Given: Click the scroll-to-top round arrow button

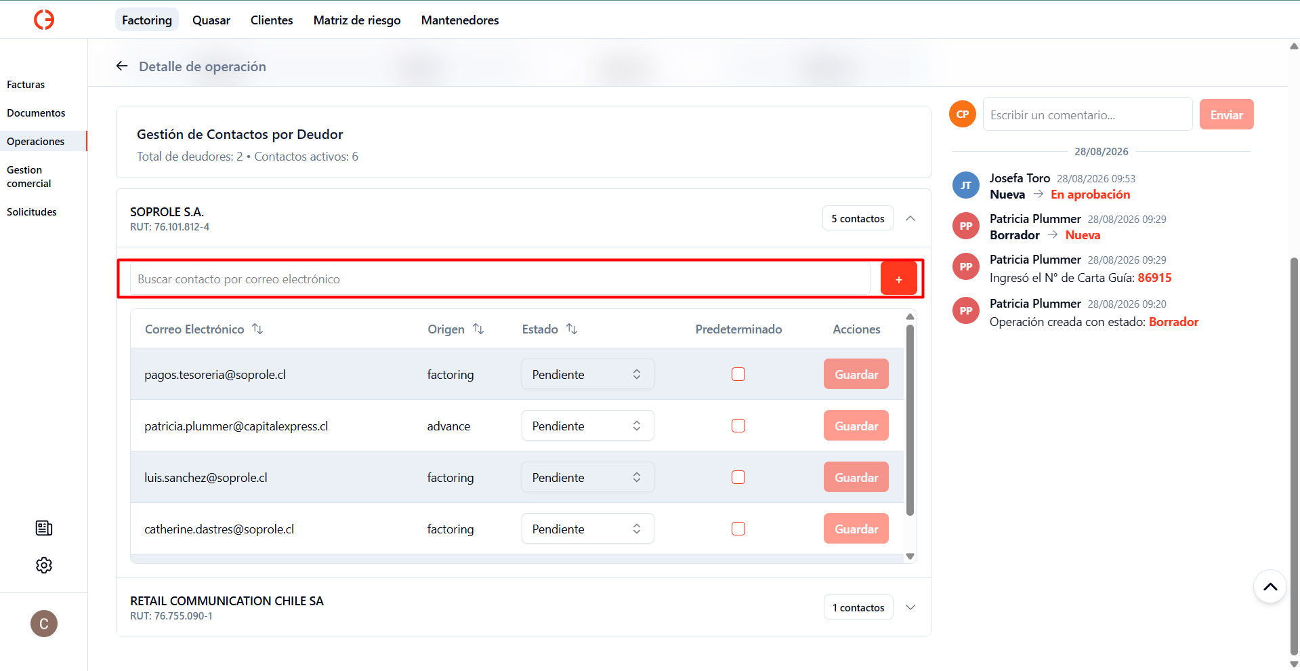Looking at the screenshot, I should coord(1270,587).
